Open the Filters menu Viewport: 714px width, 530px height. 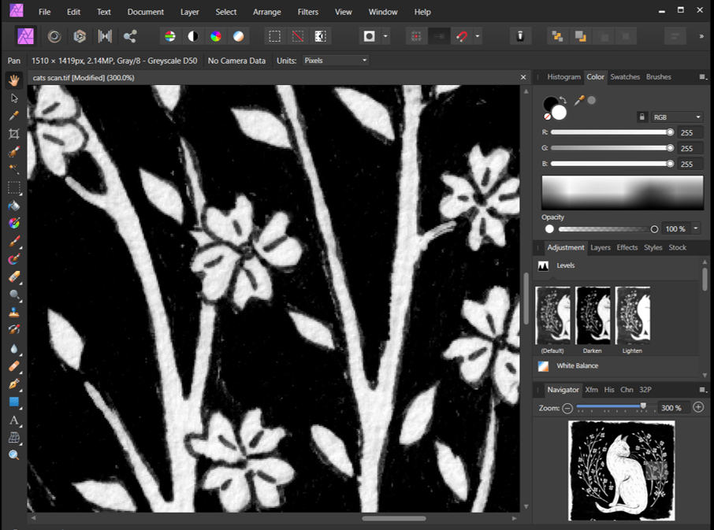(x=308, y=12)
